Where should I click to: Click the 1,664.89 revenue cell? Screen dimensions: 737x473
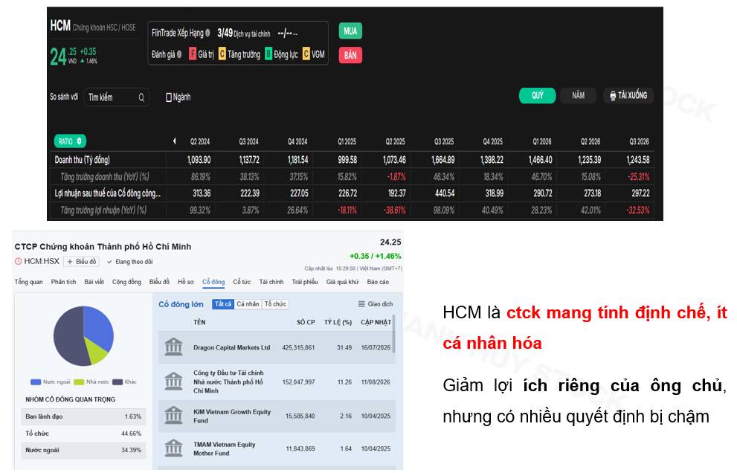[x=442, y=160]
